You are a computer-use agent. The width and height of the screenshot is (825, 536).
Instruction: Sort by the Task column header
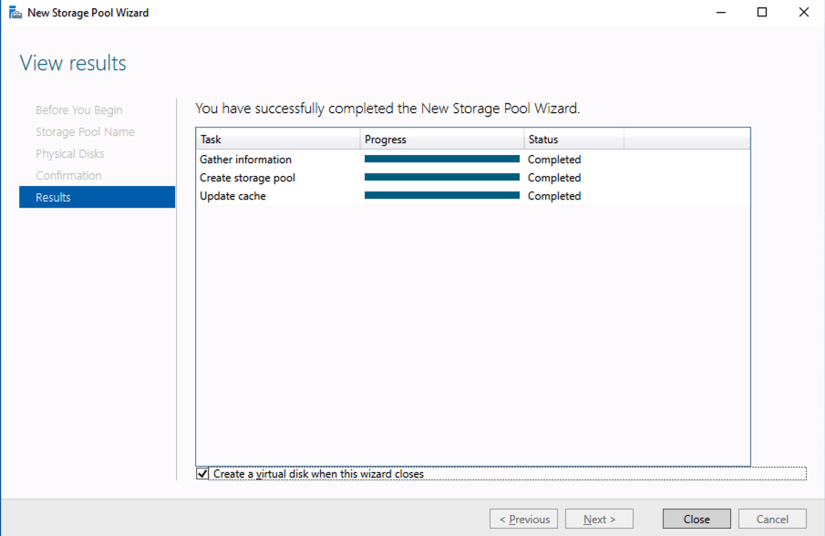click(x=277, y=139)
